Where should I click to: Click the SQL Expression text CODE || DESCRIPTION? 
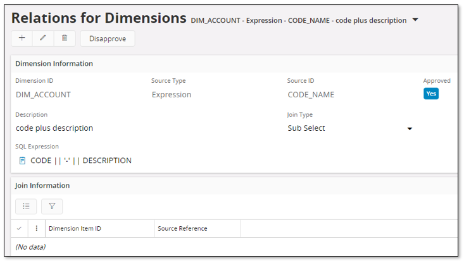pos(81,161)
